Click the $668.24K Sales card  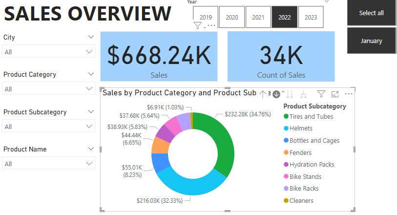(x=159, y=56)
